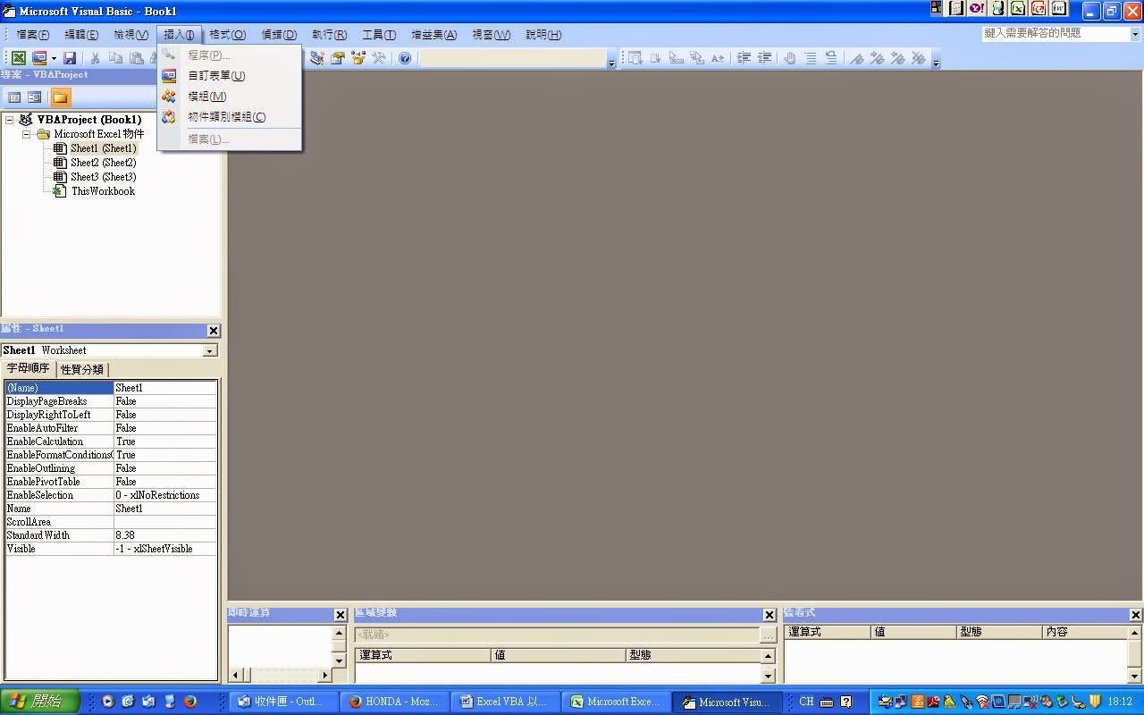The image size is (1144, 715).
Task: Choose 物件類別模組(C) from the Insert menu
Action: tap(230, 117)
